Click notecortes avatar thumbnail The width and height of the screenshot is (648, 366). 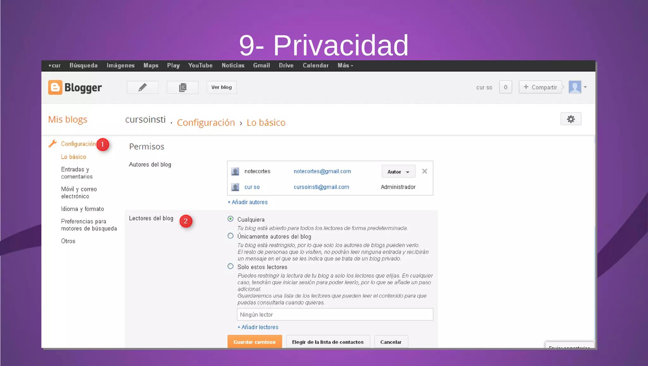click(235, 172)
